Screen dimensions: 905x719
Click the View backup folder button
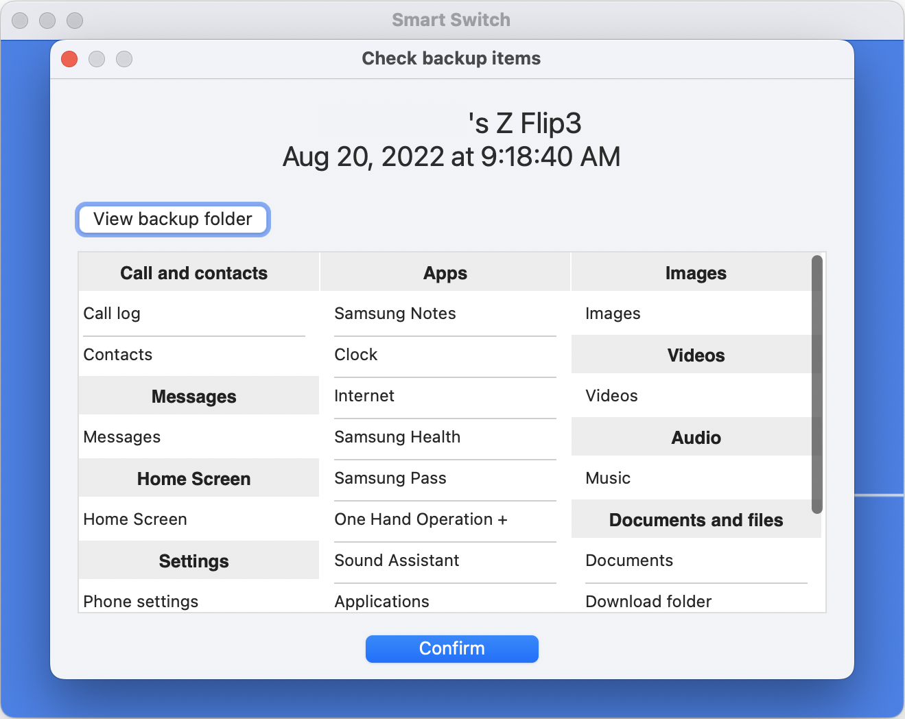tap(173, 220)
